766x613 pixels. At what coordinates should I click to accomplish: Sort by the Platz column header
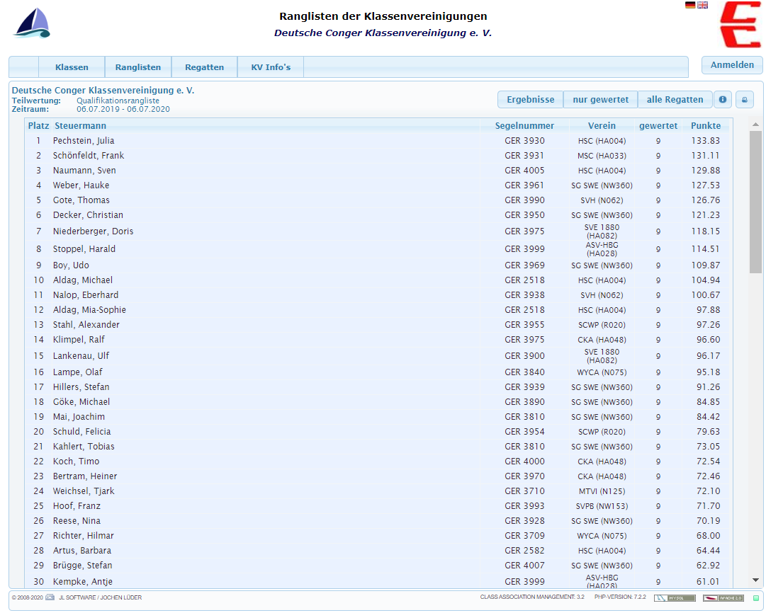pos(38,126)
